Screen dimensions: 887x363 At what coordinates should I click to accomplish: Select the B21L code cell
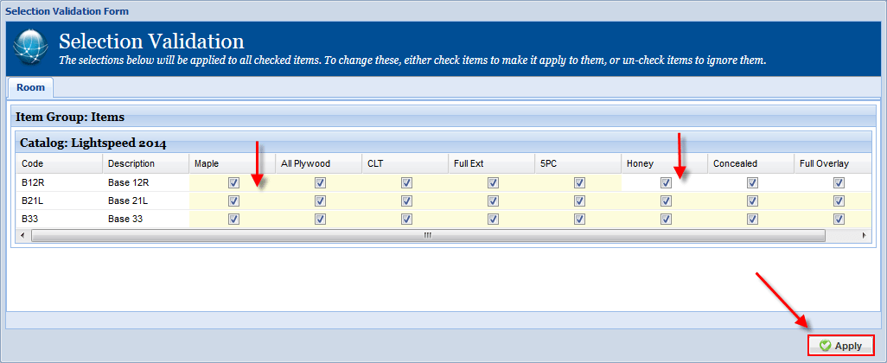[x=59, y=201]
